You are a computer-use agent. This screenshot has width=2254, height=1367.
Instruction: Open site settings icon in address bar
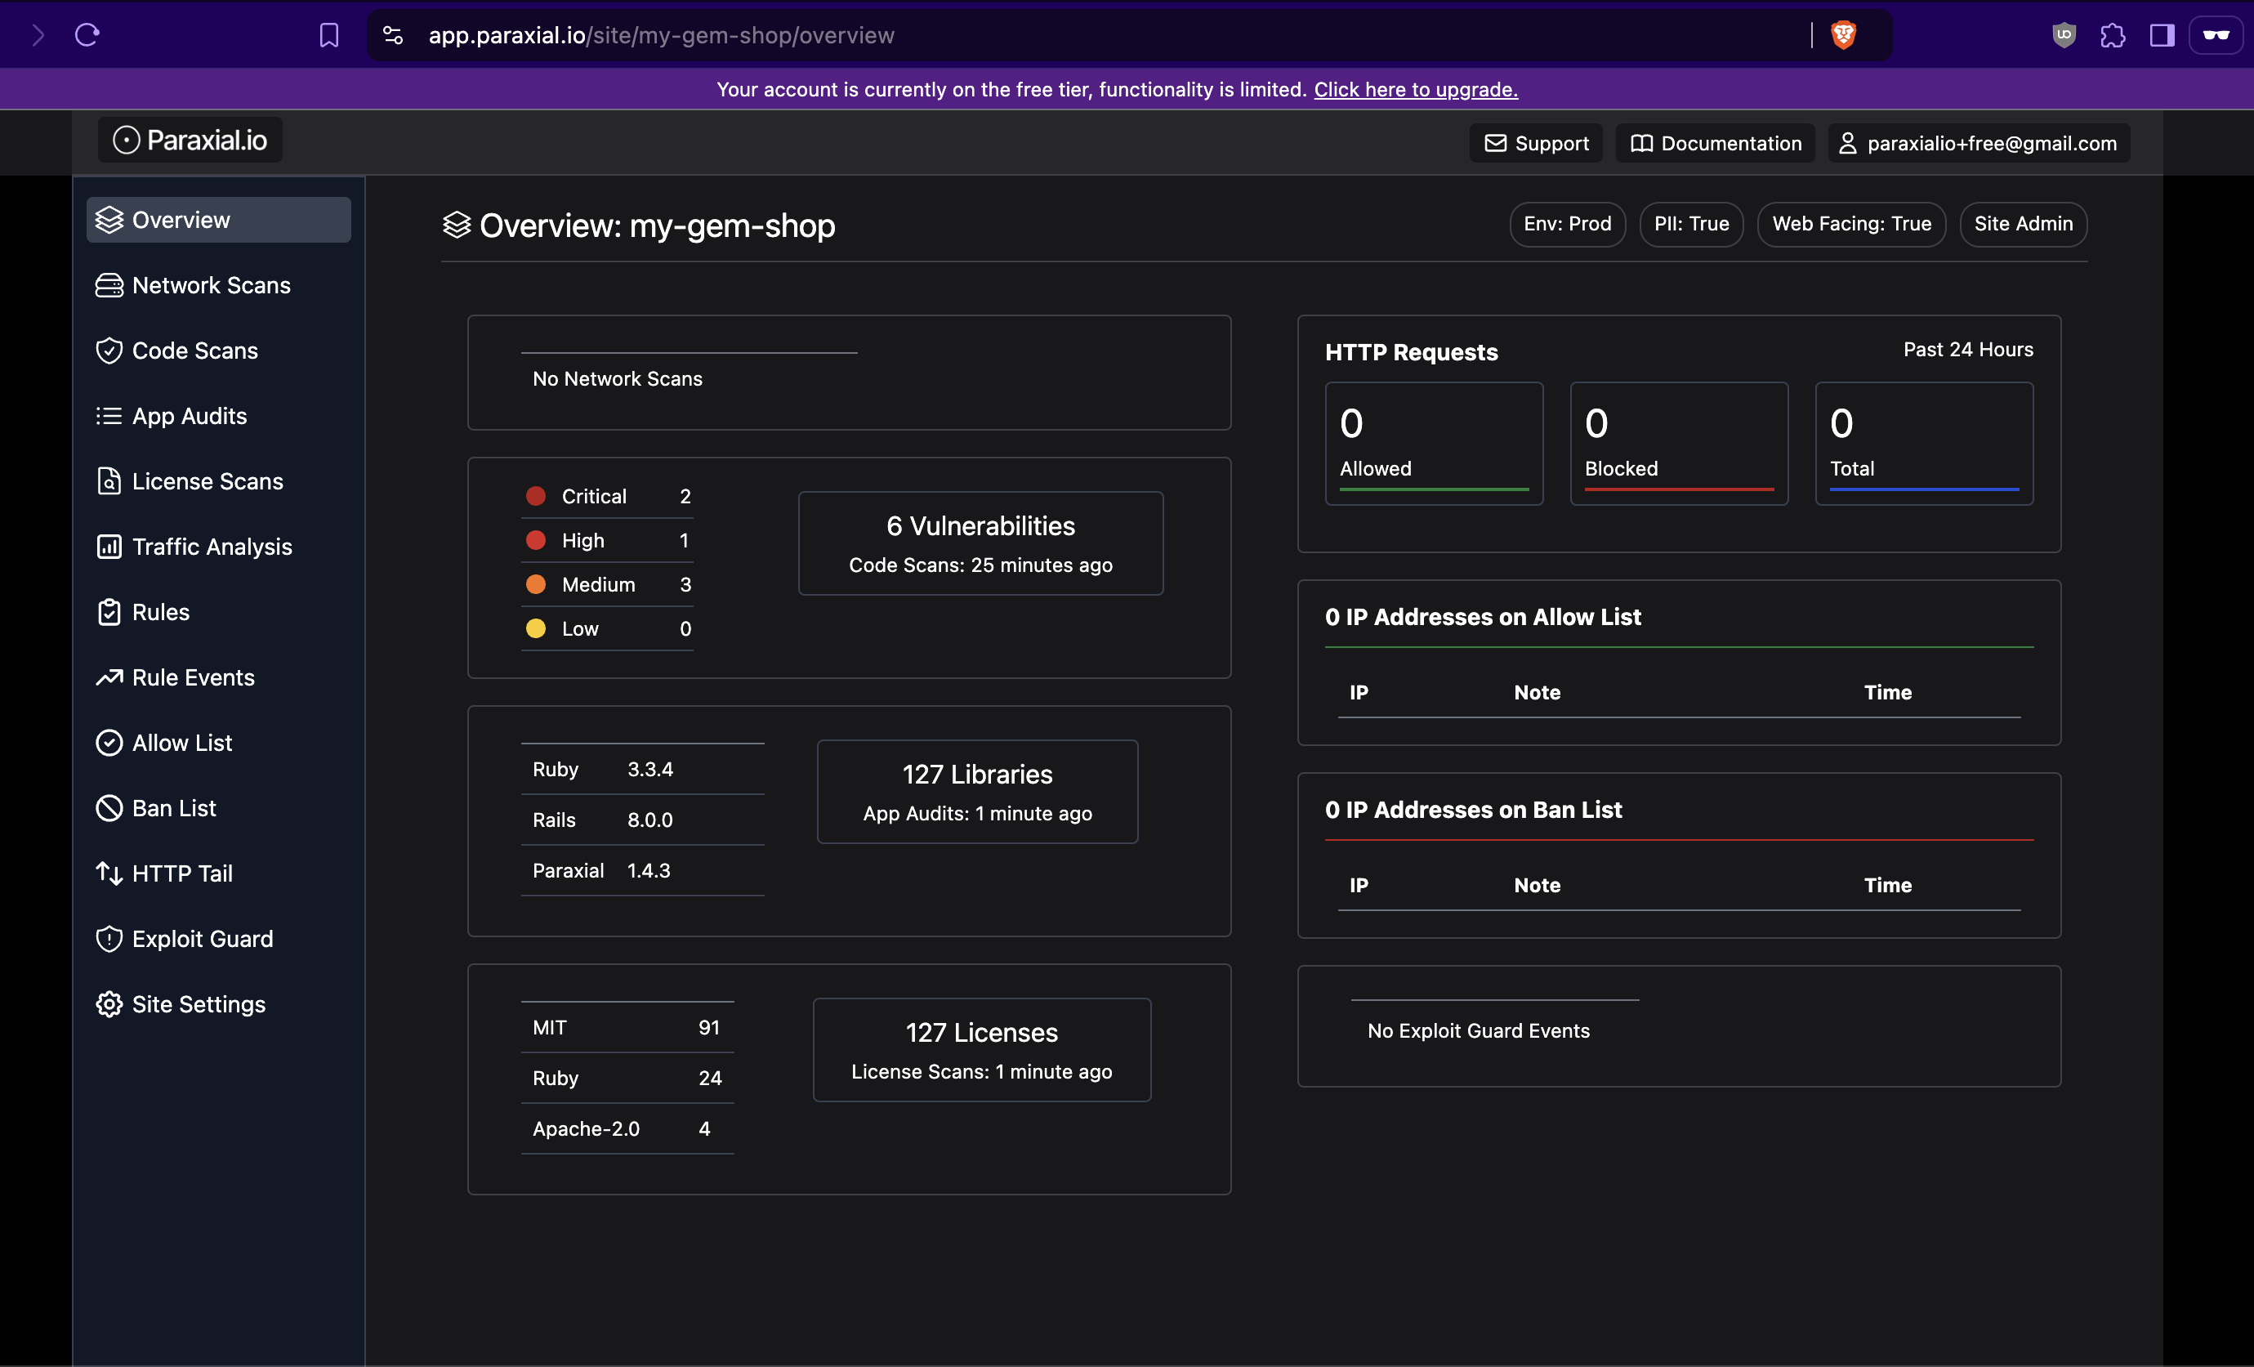point(392,36)
